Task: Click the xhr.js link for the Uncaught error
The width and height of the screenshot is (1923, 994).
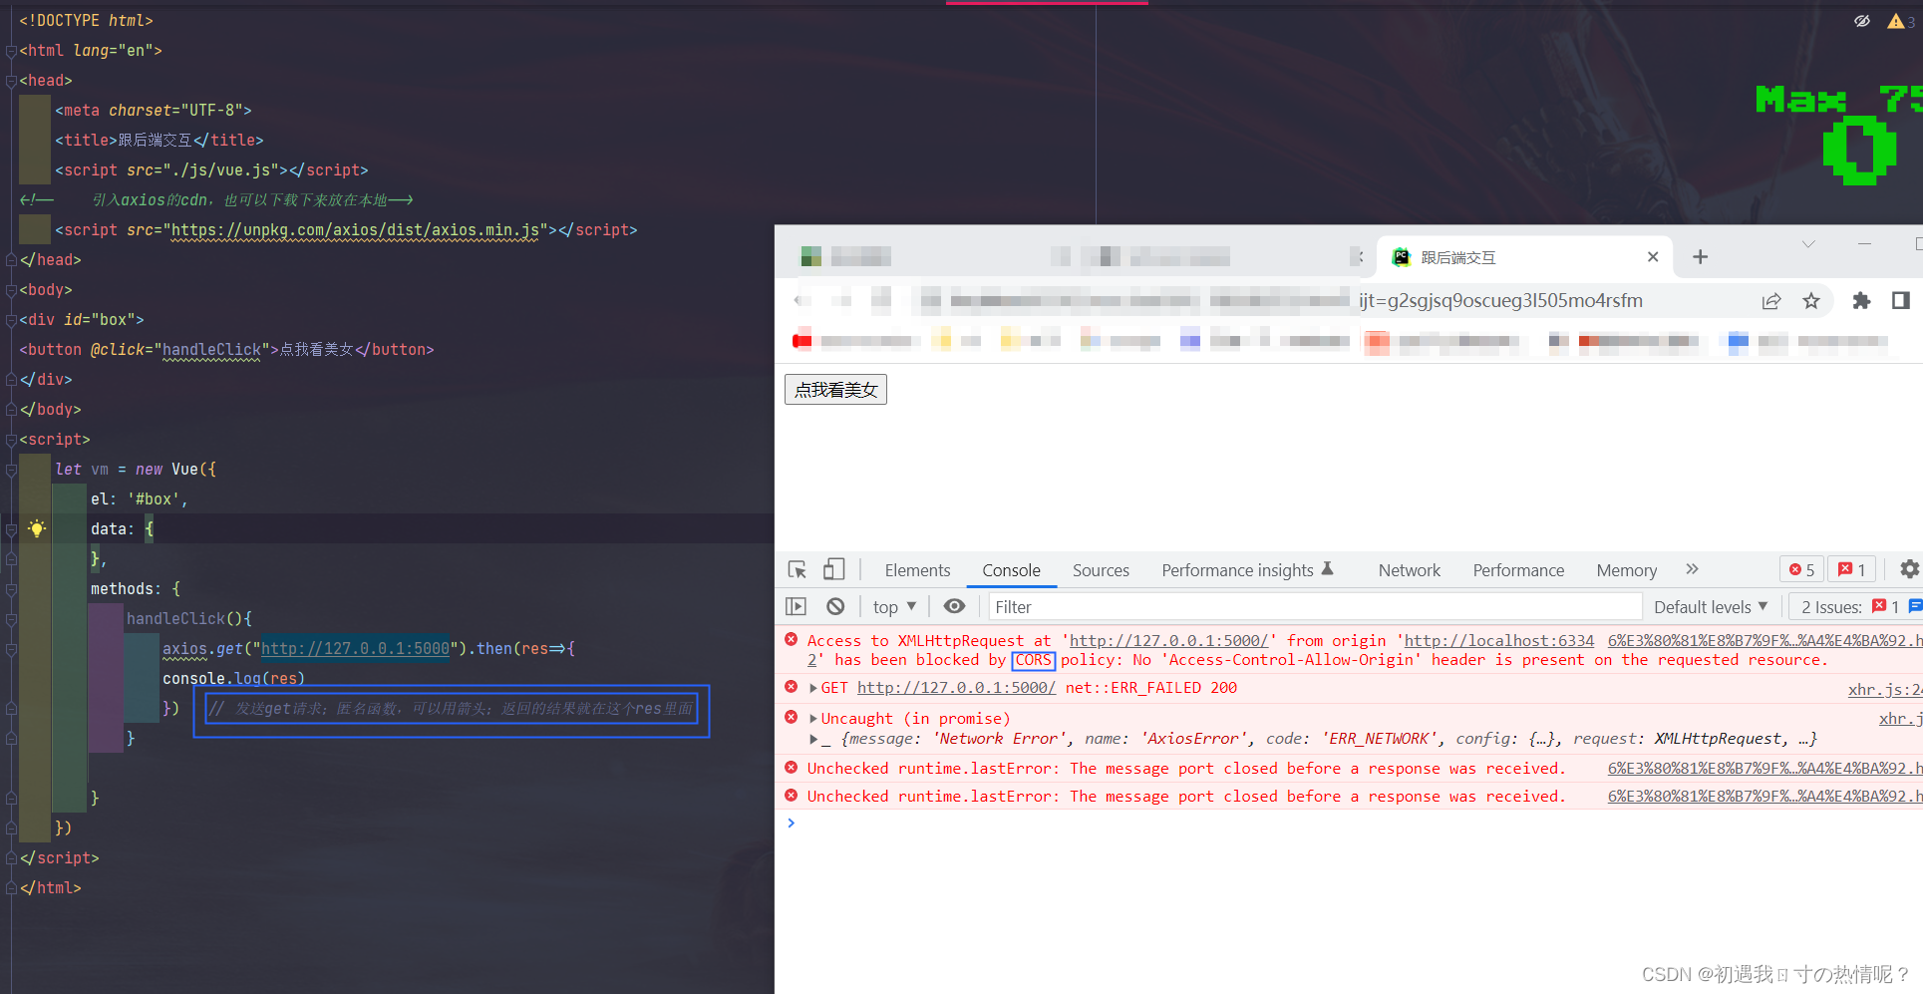Action: (1899, 719)
